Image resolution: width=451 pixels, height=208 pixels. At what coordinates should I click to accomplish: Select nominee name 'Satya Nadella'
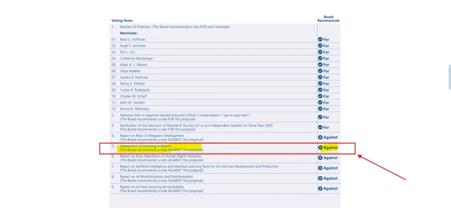(x=130, y=71)
